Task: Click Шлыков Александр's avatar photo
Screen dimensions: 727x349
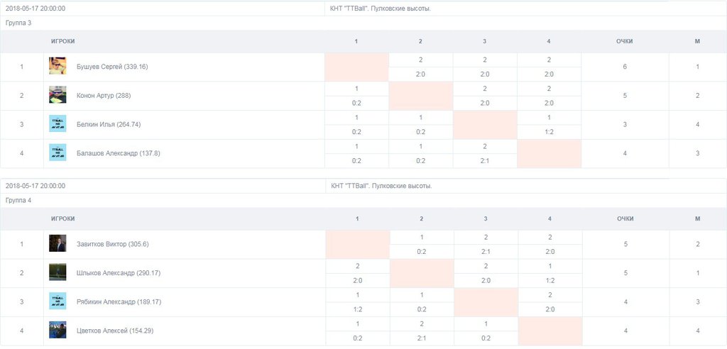Action: tap(58, 272)
